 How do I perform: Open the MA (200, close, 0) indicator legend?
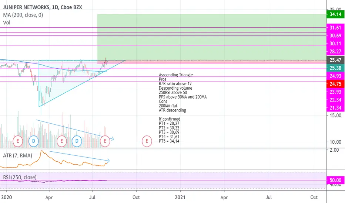[x=23, y=15]
